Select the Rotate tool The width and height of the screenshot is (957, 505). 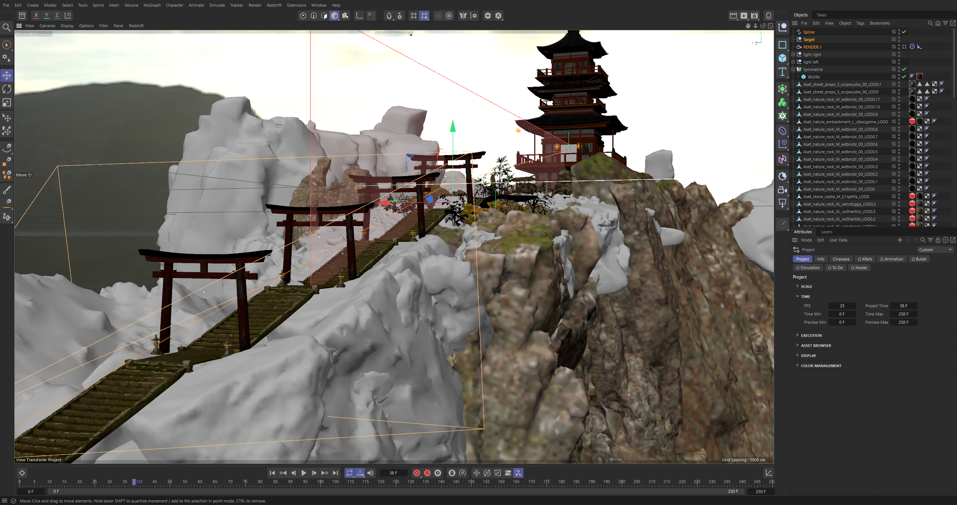(7, 89)
